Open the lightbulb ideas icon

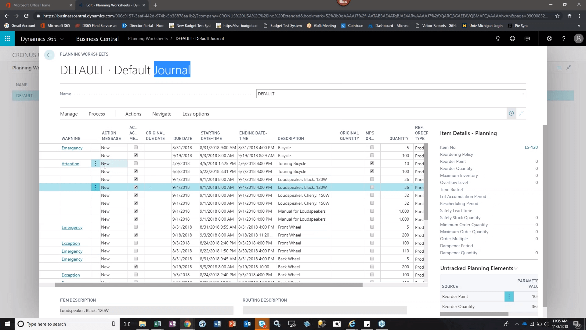498,38
